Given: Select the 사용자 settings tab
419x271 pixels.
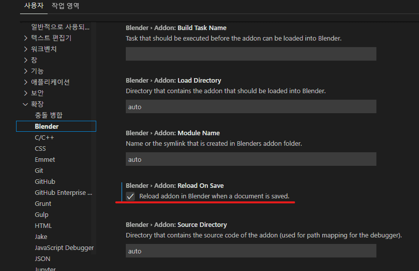Looking at the screenshot, I should click(x=35, y=6).
